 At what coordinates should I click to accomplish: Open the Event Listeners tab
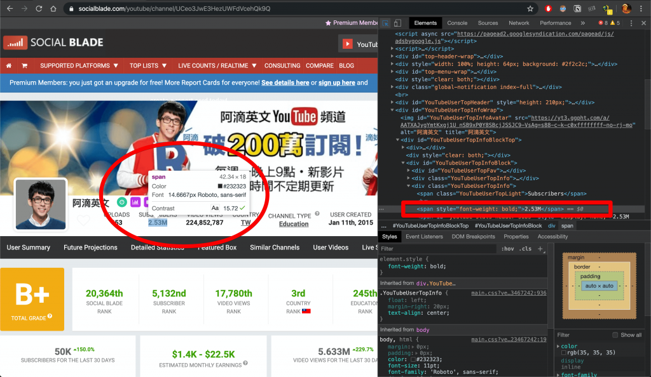[x=424, y=237]
